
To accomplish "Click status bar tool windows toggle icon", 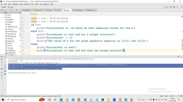I will (2, 96).
